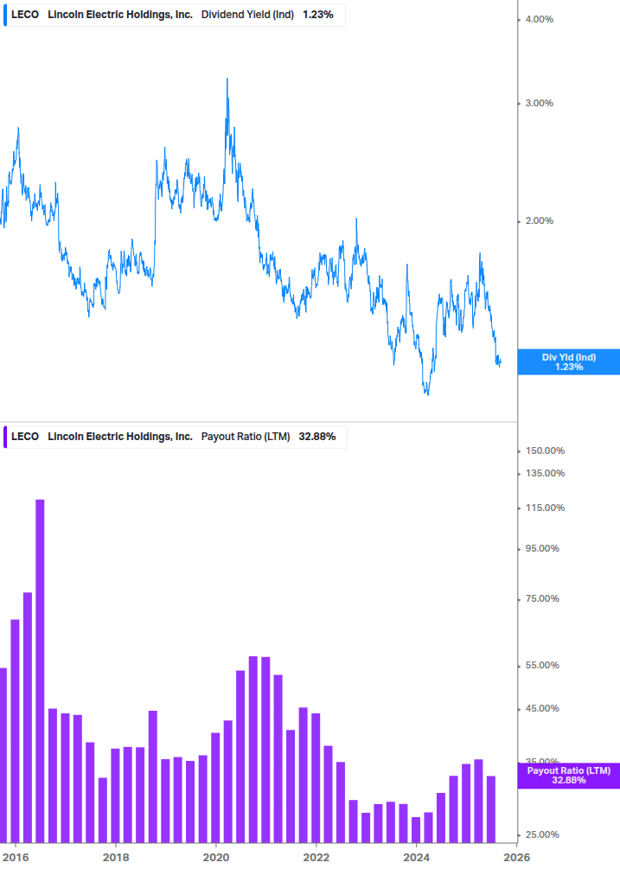Image resolution: width=620 pixels, height=869 pixels.
Task: Click the 2026 label on the time axis
Action: (x=516, y=858)
